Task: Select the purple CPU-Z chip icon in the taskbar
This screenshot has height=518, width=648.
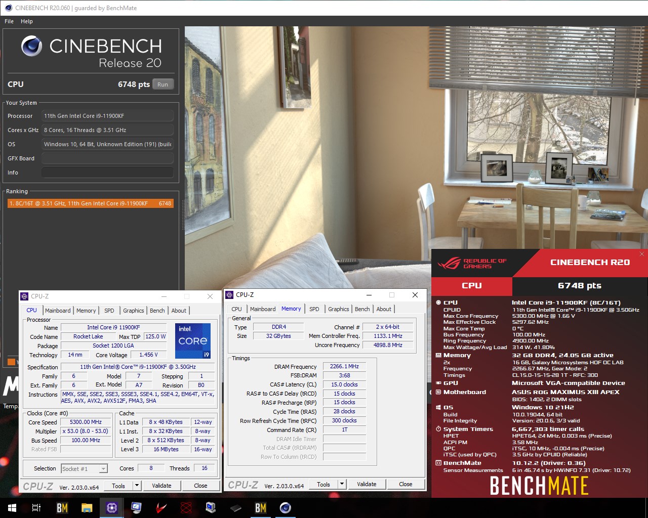Action: [111, 507]
